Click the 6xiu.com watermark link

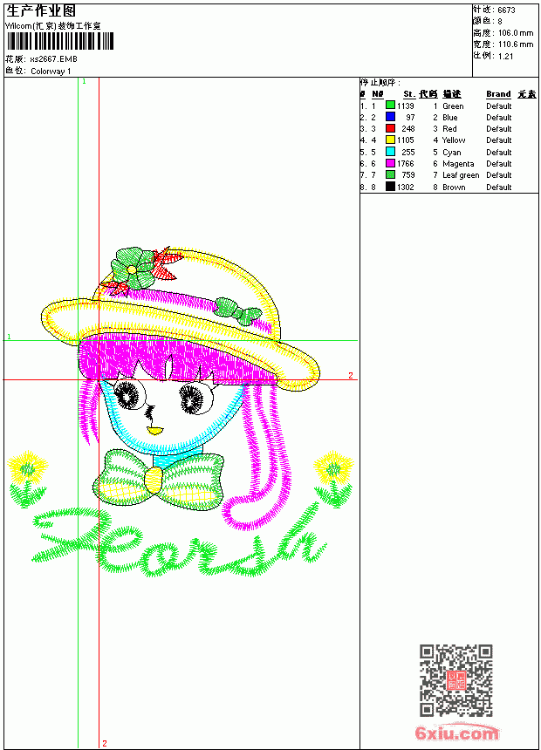point(456,733)
